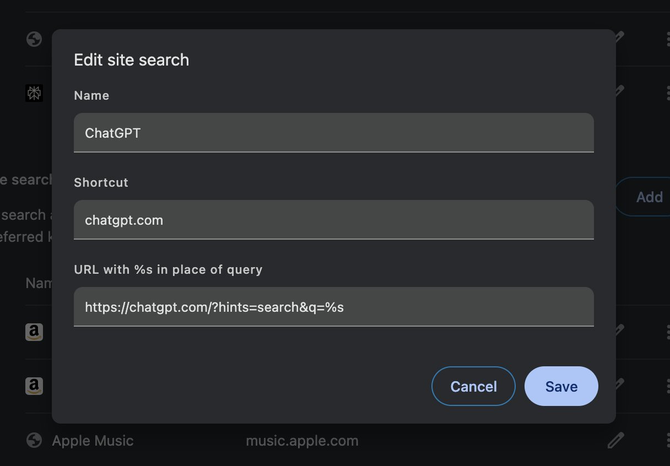Image resolution: width=670 pixels, height=466 pixels.
Task: Click into the Shortcut field showing chatgpt.com
Action: [333, 220]
